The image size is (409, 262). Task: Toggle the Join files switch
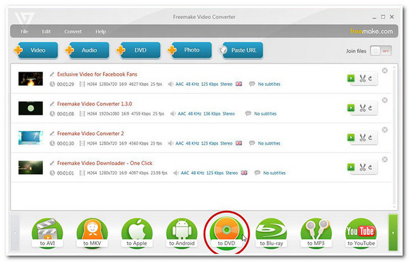coord(381,51)
